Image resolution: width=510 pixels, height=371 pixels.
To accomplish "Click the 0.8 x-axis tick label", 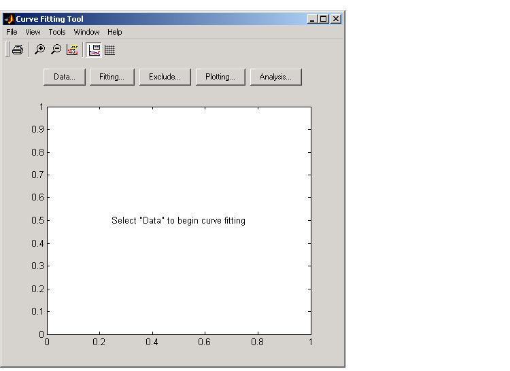I will coord(257,342).
